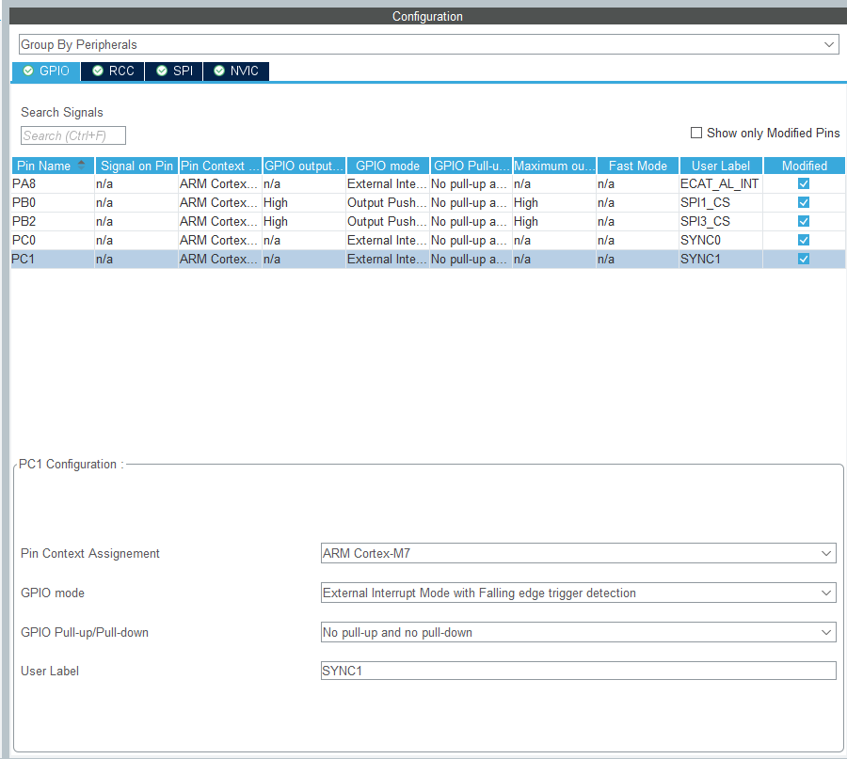Image resolution: width=847 pixels, height=759 pixels.
Task: Click the User Label field containing SYNC1
Action: tap(579, 671)
